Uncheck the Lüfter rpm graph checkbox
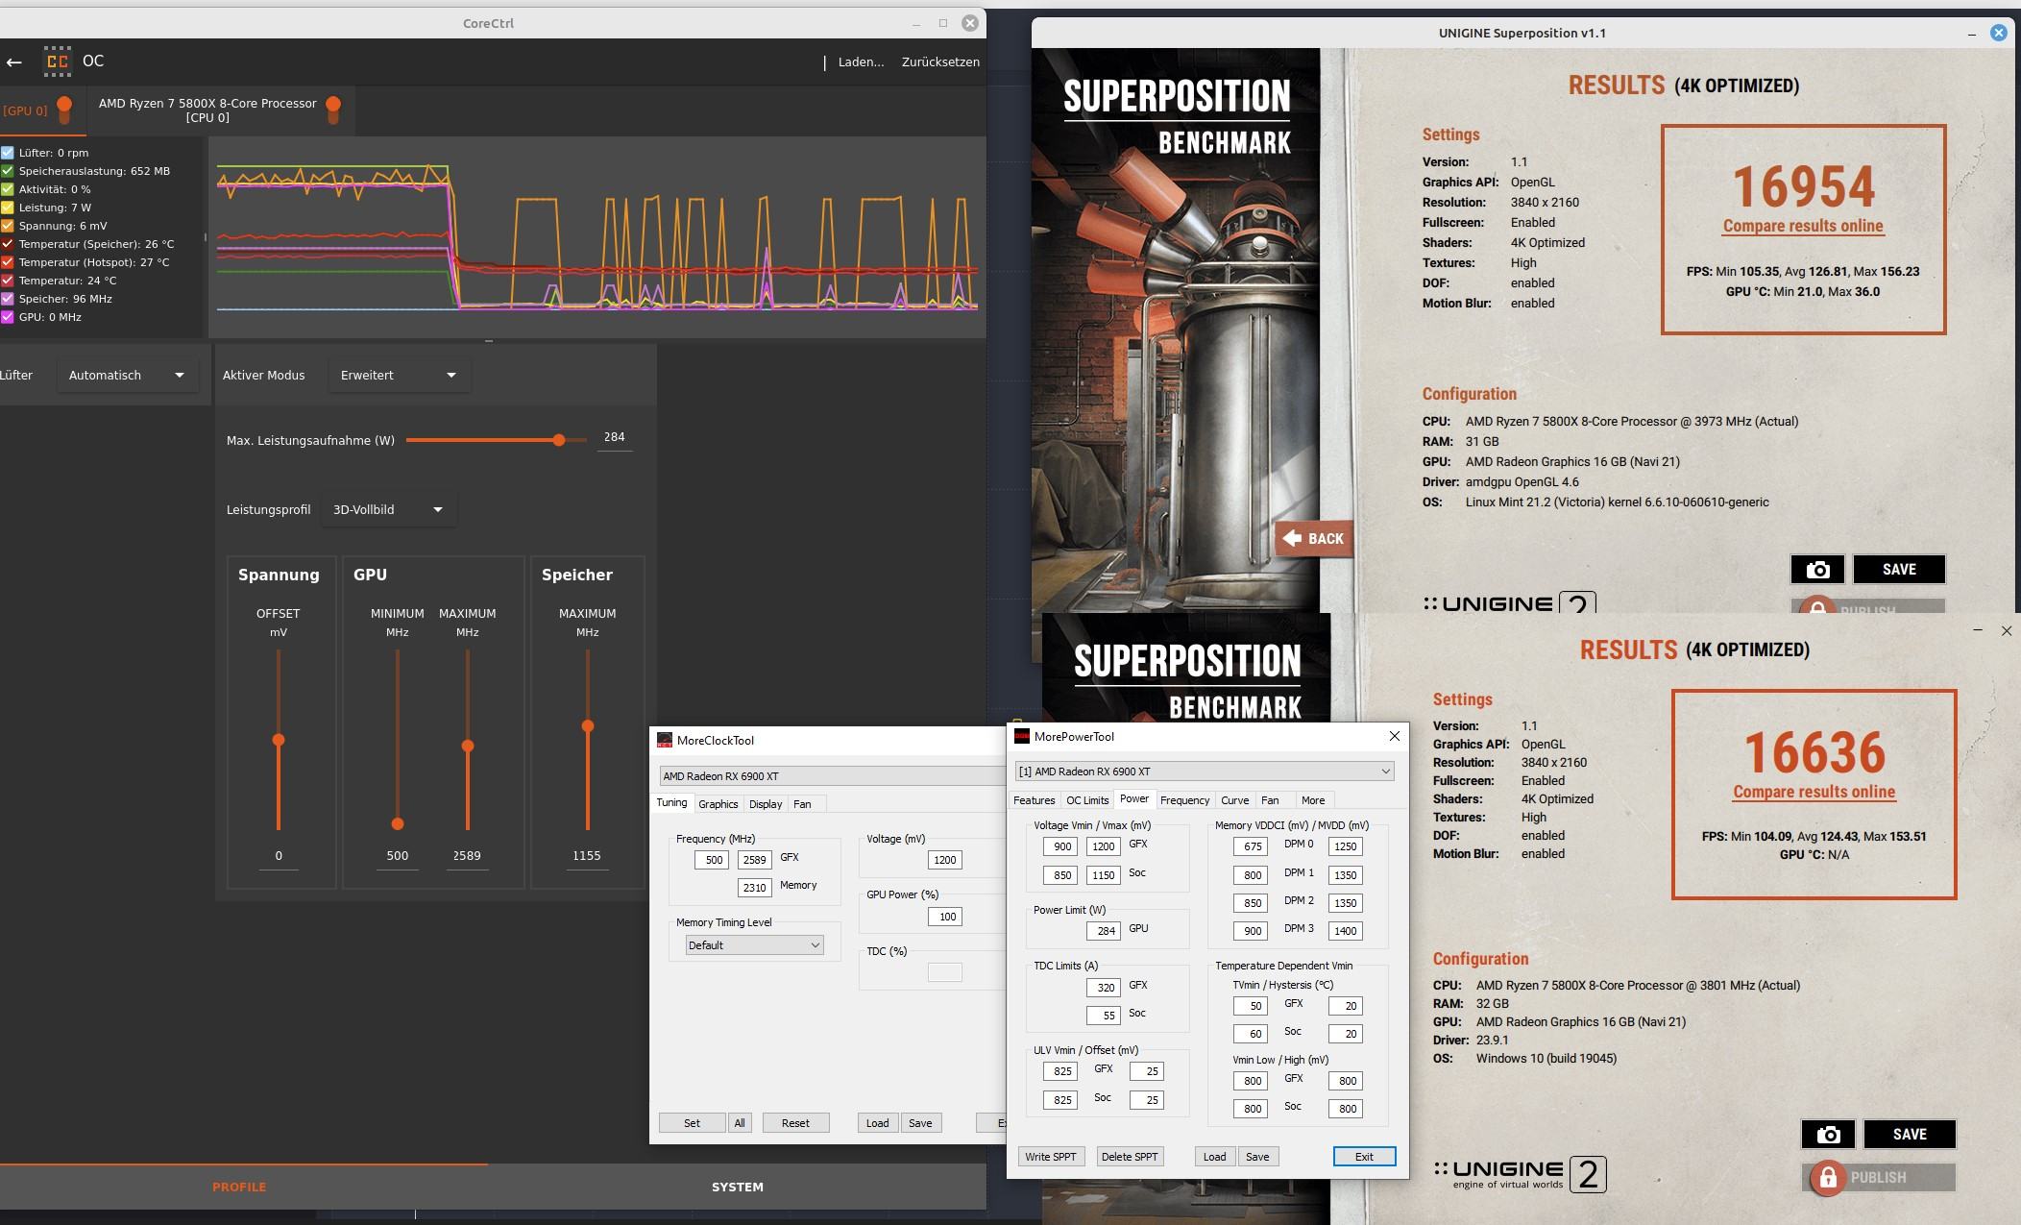The image size is (2021, 1225). pos(8,153)
